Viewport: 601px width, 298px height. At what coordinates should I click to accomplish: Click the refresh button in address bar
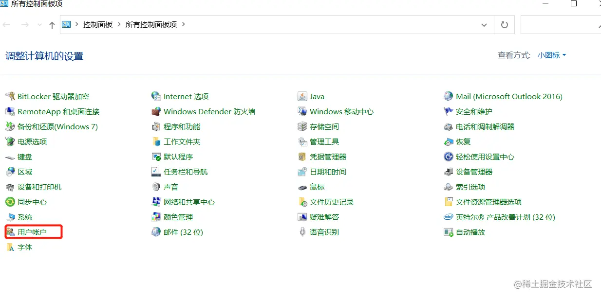504,24
